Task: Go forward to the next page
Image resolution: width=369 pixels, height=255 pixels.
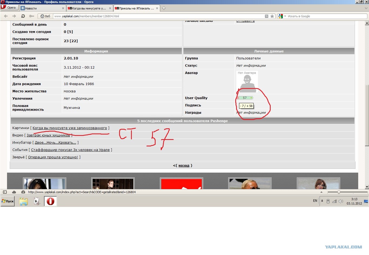Action: click(14, 16)
